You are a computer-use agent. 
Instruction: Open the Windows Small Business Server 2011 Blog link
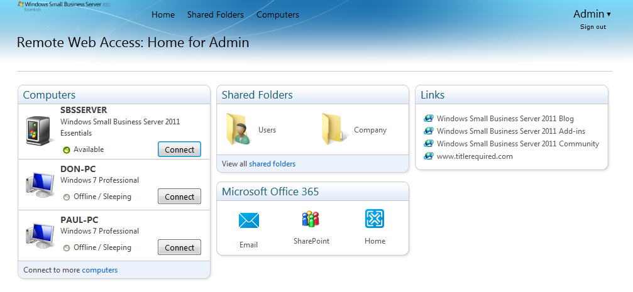point(505,119)
